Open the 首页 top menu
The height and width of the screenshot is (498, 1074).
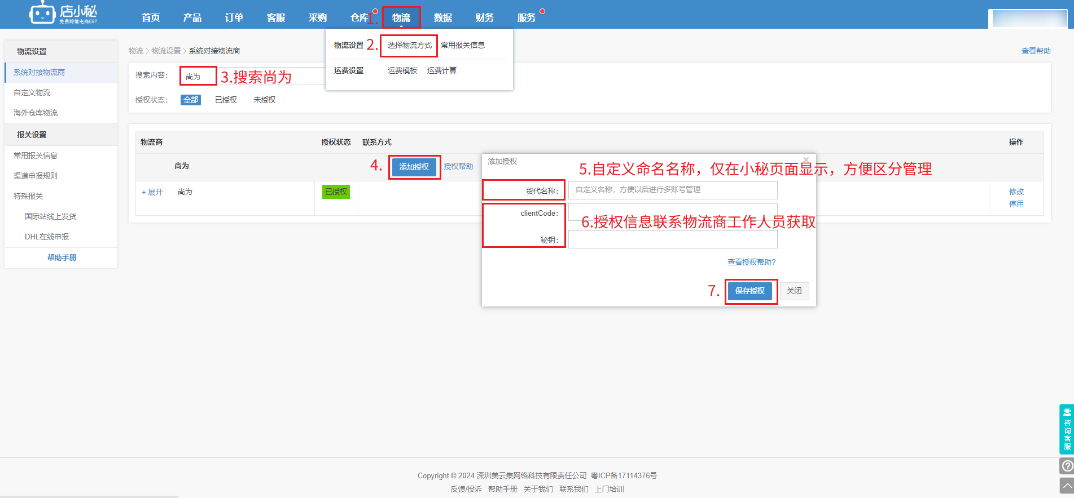(151, 17)
